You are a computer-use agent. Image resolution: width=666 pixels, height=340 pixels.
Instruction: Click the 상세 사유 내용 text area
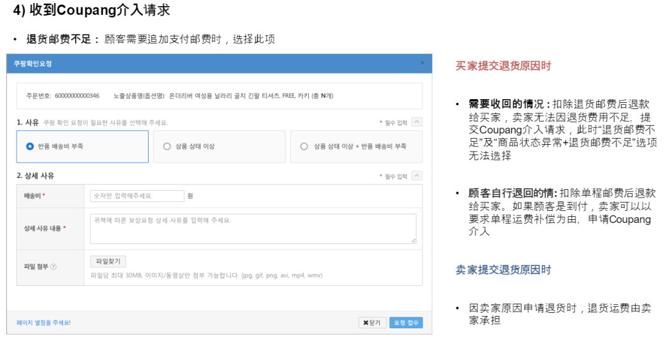tap(253, 229)
